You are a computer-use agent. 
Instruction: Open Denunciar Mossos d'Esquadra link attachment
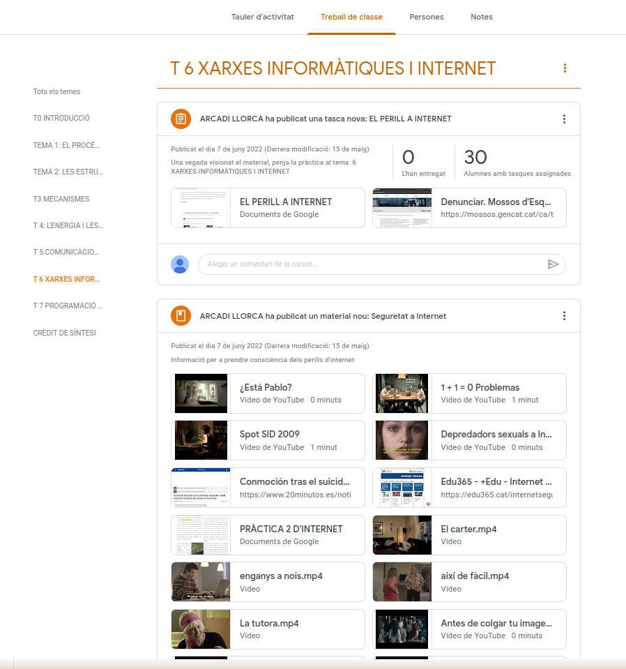click(469, 208)
